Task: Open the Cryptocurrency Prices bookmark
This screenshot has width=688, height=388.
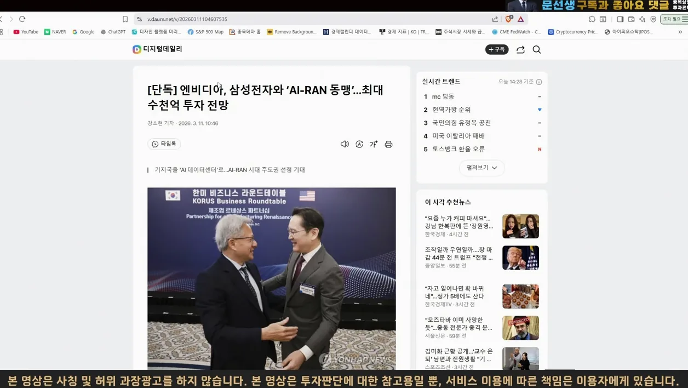Action: [573, 32]
